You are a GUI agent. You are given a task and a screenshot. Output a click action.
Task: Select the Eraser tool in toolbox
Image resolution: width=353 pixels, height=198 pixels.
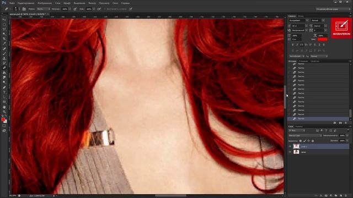point(4,68)
